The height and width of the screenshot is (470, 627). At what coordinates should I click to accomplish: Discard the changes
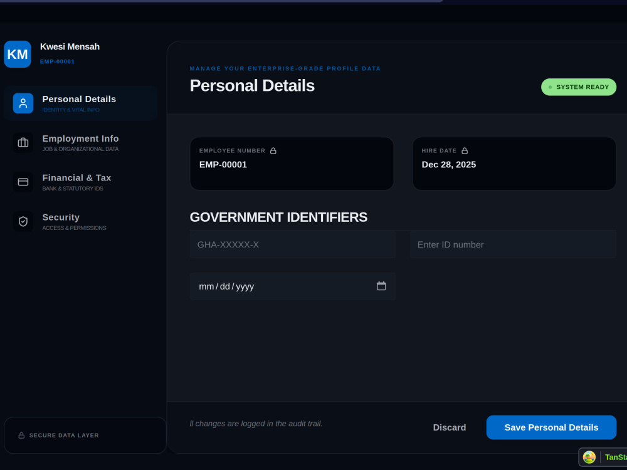(450, 427)
